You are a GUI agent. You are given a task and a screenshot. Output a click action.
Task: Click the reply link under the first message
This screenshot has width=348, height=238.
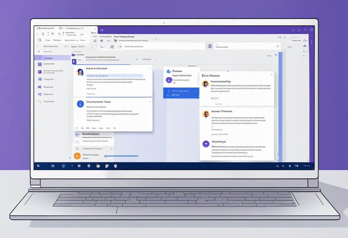click(91, 94)
